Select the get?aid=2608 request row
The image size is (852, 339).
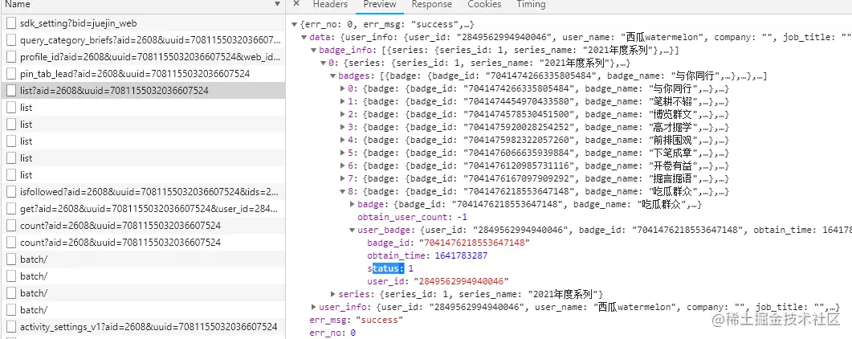[x=143, y=209]
